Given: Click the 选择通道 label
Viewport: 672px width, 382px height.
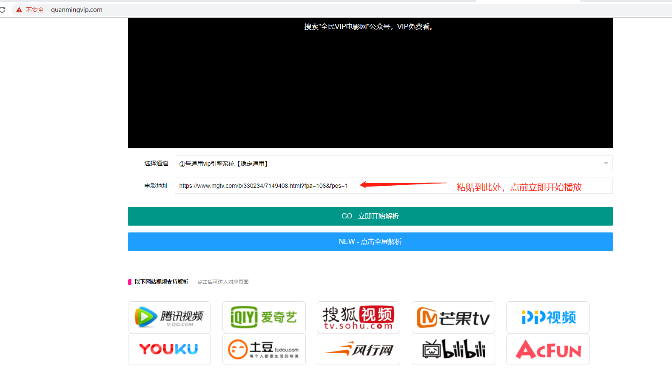Looking at the screenshot, I should pos(156,163).
